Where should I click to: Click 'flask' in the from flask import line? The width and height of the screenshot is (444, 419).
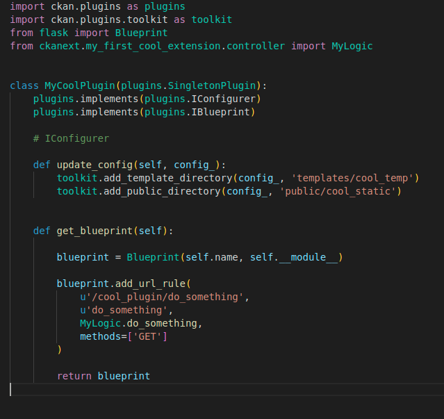tap(54, 33)
